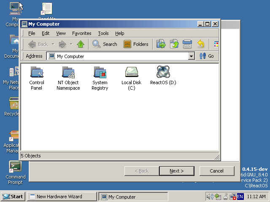Open the File menu
Screen dimensions: 270x202
coord(32,33)
